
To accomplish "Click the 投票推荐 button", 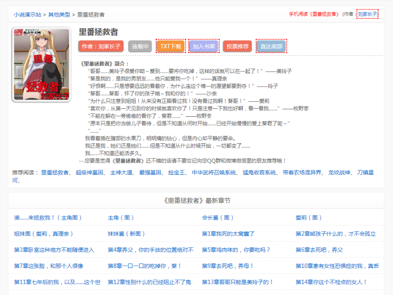I will [237, 46].
